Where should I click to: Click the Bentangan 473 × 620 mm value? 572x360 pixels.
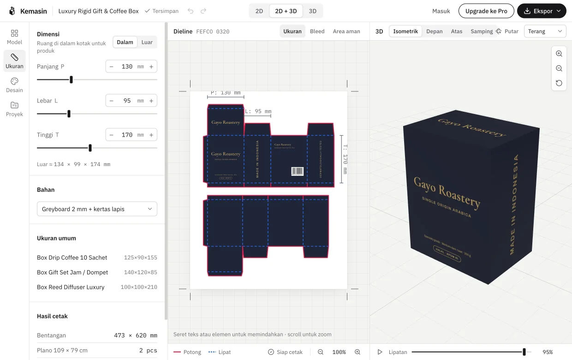[136, 336]
